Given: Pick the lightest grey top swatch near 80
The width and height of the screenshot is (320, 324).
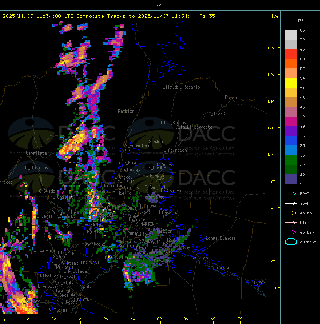Looking at the screenshot, I should click(291, 35).
